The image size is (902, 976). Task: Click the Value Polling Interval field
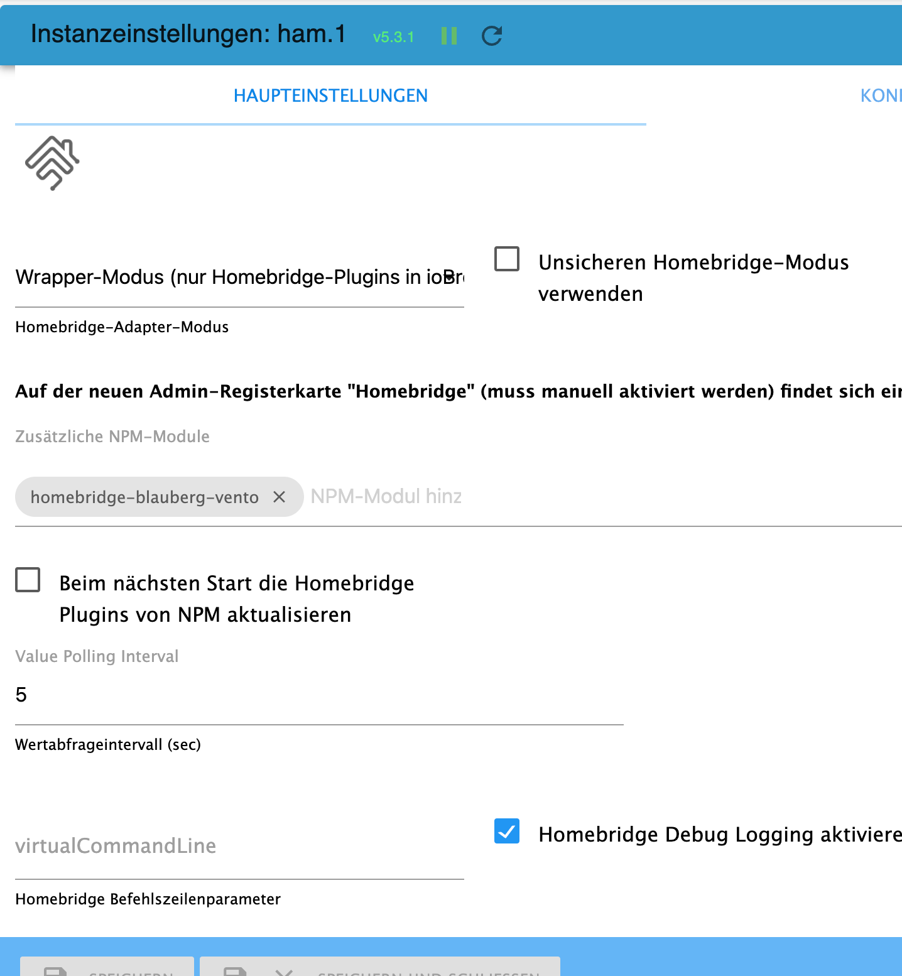[319, 695]
